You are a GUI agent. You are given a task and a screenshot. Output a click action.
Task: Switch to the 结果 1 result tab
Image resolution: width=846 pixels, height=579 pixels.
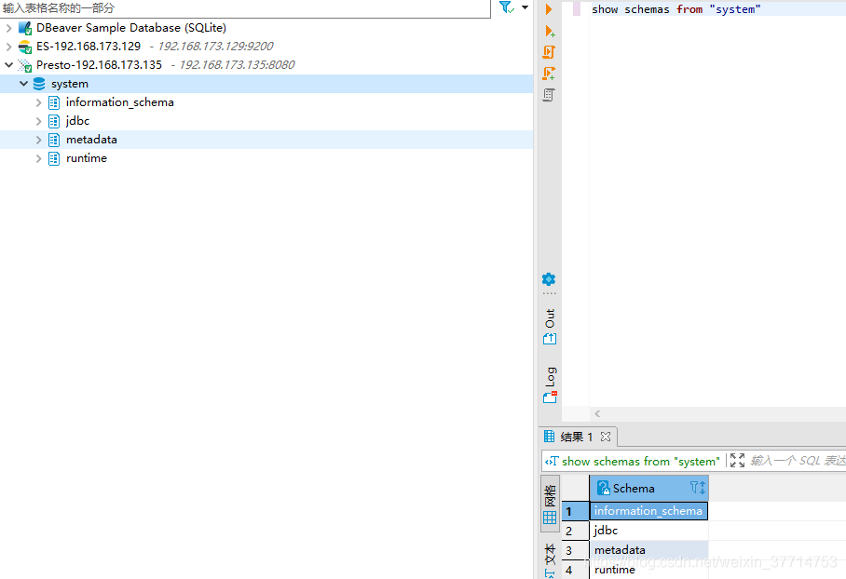pyautogui.click(x=576, y=437)
